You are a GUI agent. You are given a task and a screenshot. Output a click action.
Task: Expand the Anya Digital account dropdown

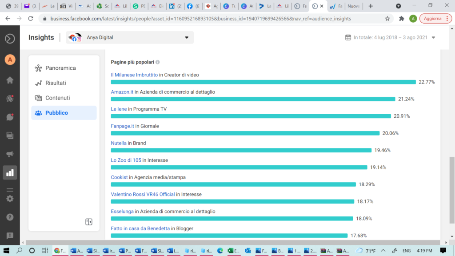pyautogui.click(x=130, y=37)
